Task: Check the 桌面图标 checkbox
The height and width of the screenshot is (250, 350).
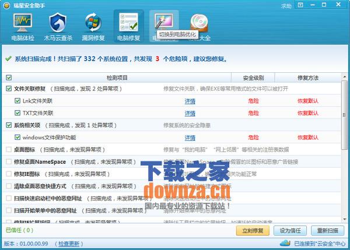Action: point(9,149)
